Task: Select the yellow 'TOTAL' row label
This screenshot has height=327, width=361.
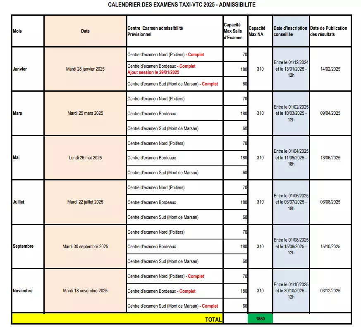Action: click(213, 319)
